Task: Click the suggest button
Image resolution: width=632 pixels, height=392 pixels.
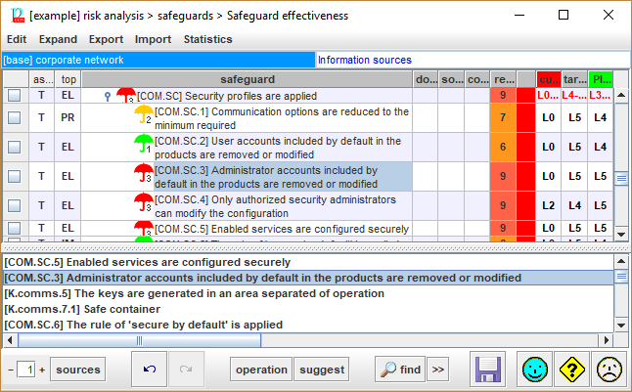Action: tap(322, 370)
